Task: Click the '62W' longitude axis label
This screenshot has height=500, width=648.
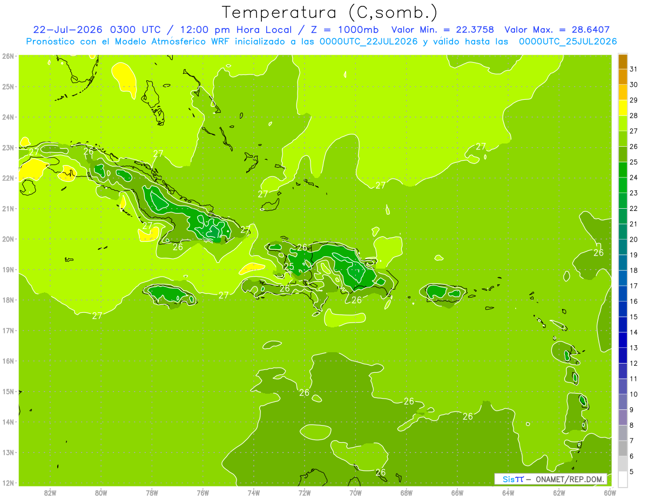Action: (x=559, y=492)
